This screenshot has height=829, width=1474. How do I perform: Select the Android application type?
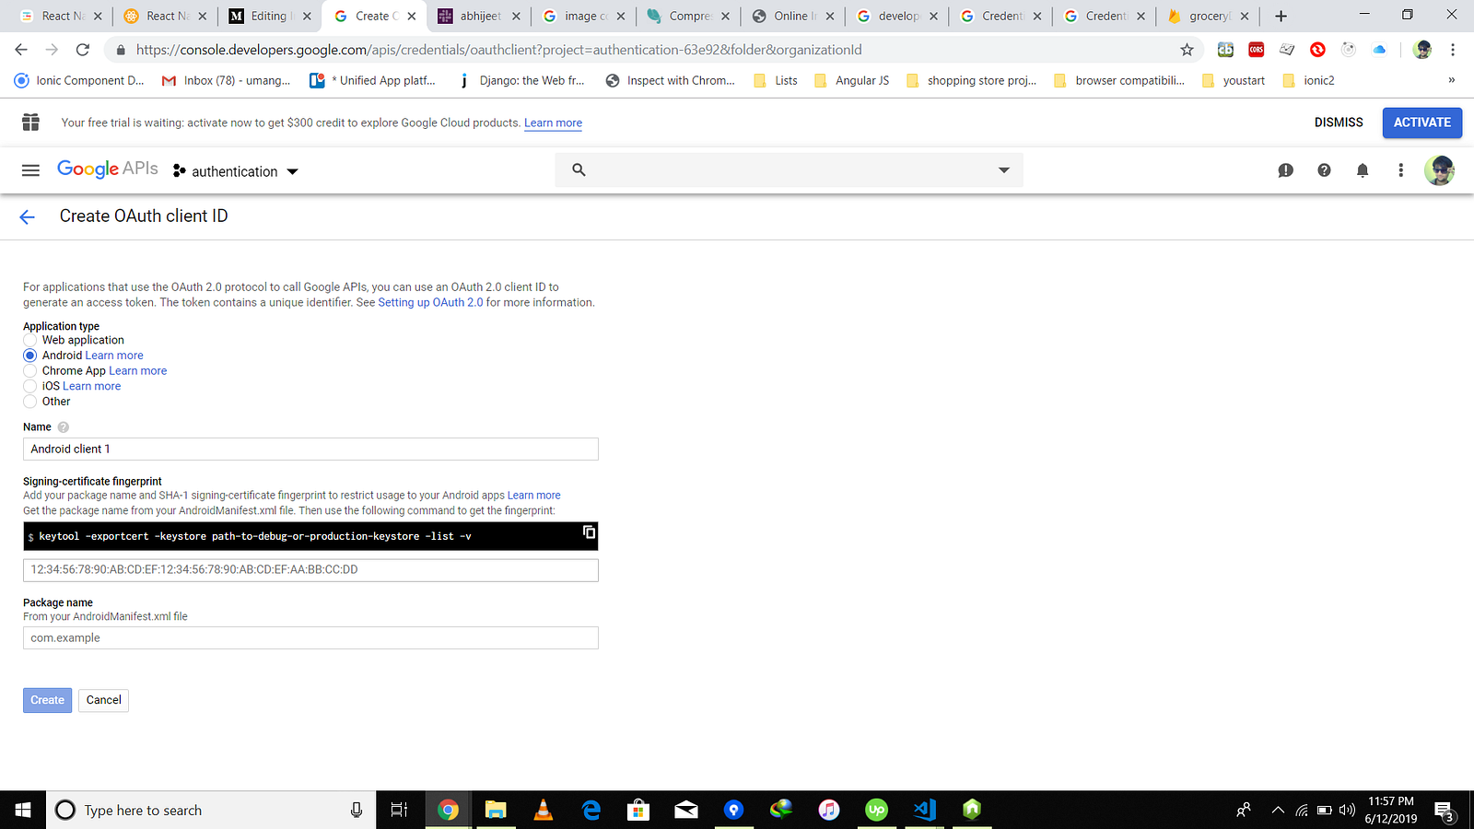[30, 356]
